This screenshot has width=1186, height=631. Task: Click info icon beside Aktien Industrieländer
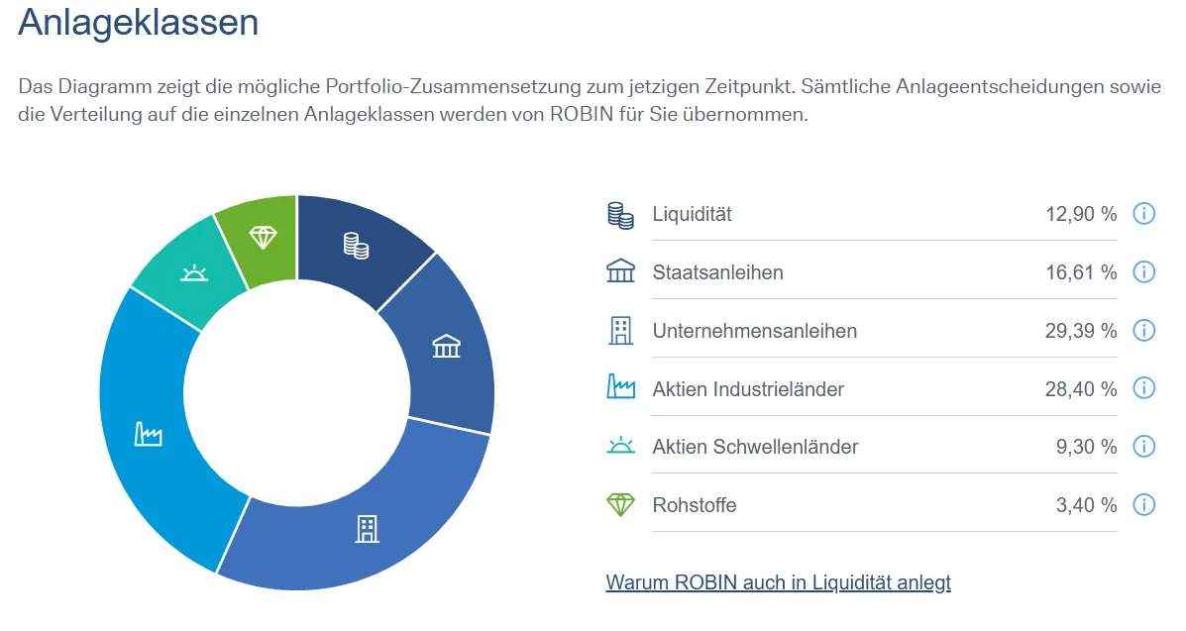(1143, 388)
